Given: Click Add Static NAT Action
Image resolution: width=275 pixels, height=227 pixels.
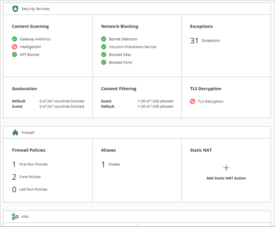Looking at the screenshot, I should coord(226,178).
